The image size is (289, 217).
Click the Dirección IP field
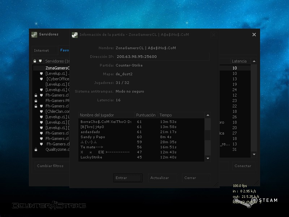[162, 57]
